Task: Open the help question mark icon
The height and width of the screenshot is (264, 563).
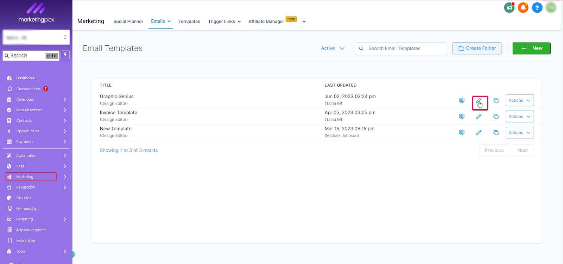Action: pos(537,7)
